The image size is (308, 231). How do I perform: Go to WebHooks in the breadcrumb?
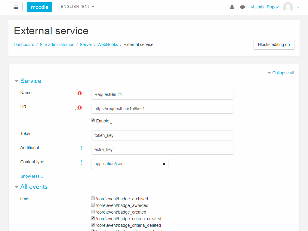pos(108,45)
